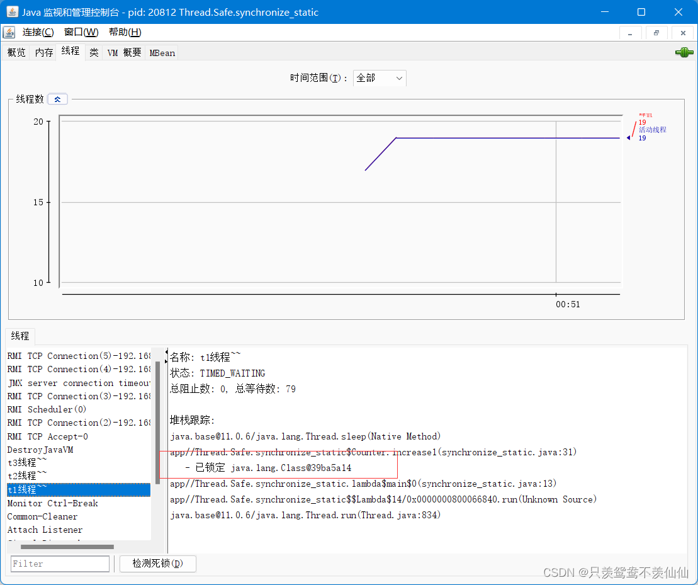Switch to the 内存 tab
Screen dimensions: 698x585
pos(44,53)
